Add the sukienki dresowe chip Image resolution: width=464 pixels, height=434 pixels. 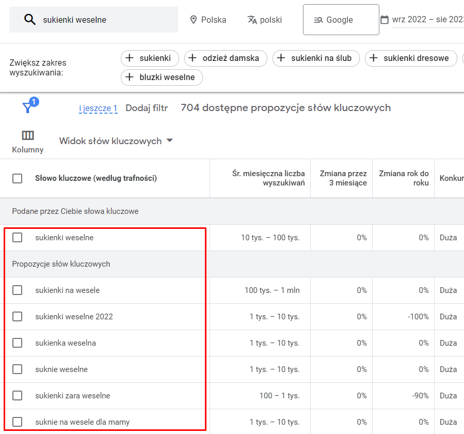pyautogui.click(x=411, y=58)
